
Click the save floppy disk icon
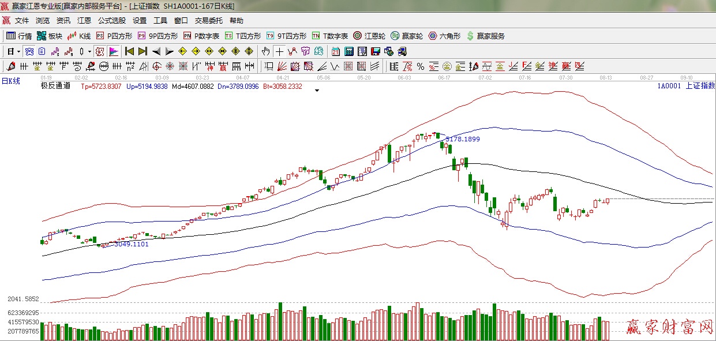(374, 51)
